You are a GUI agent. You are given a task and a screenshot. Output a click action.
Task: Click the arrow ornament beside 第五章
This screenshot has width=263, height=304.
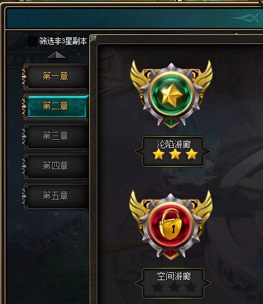point(24,196)
